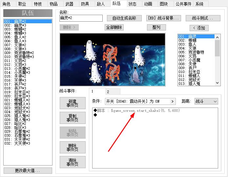Screen dimensions: 228x177
Task: Click the 全部删除 button
Action: [114, 27]
